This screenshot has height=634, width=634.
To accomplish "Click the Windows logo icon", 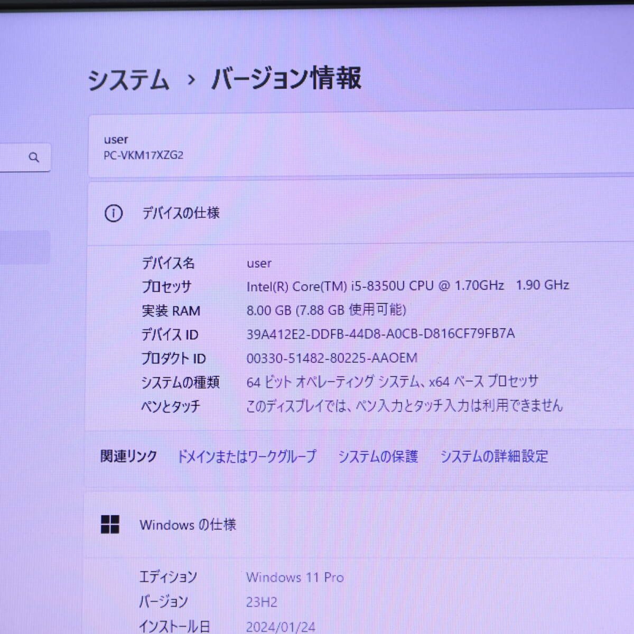I will pos(110,525).
